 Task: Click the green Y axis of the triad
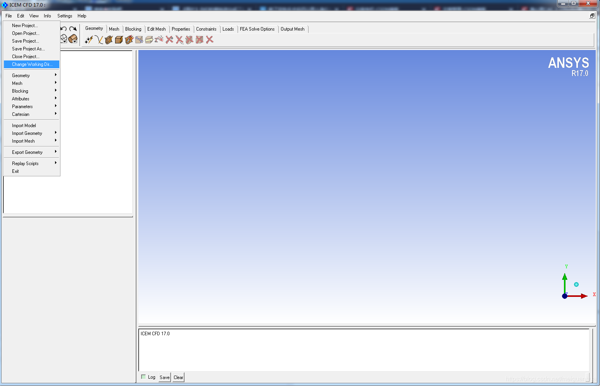click(565, 283)
